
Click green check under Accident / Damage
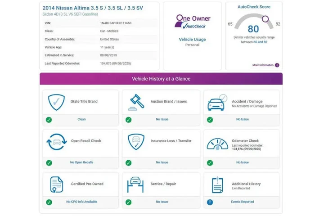click(x=210, y=120)
